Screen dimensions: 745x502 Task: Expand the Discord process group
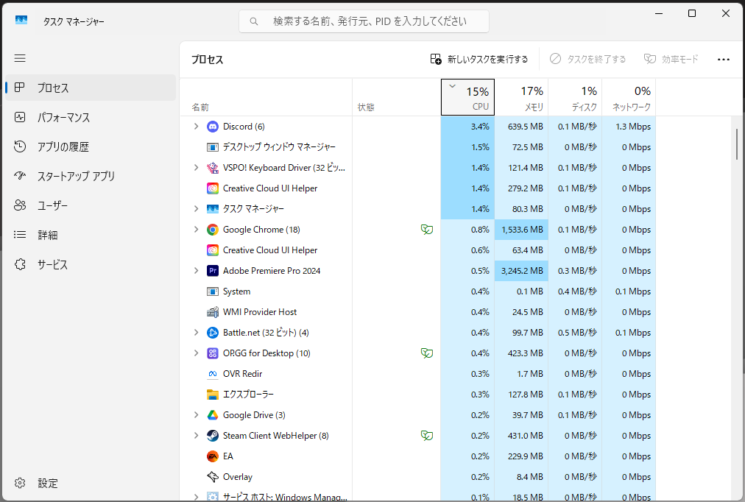[x=196, y=127]
